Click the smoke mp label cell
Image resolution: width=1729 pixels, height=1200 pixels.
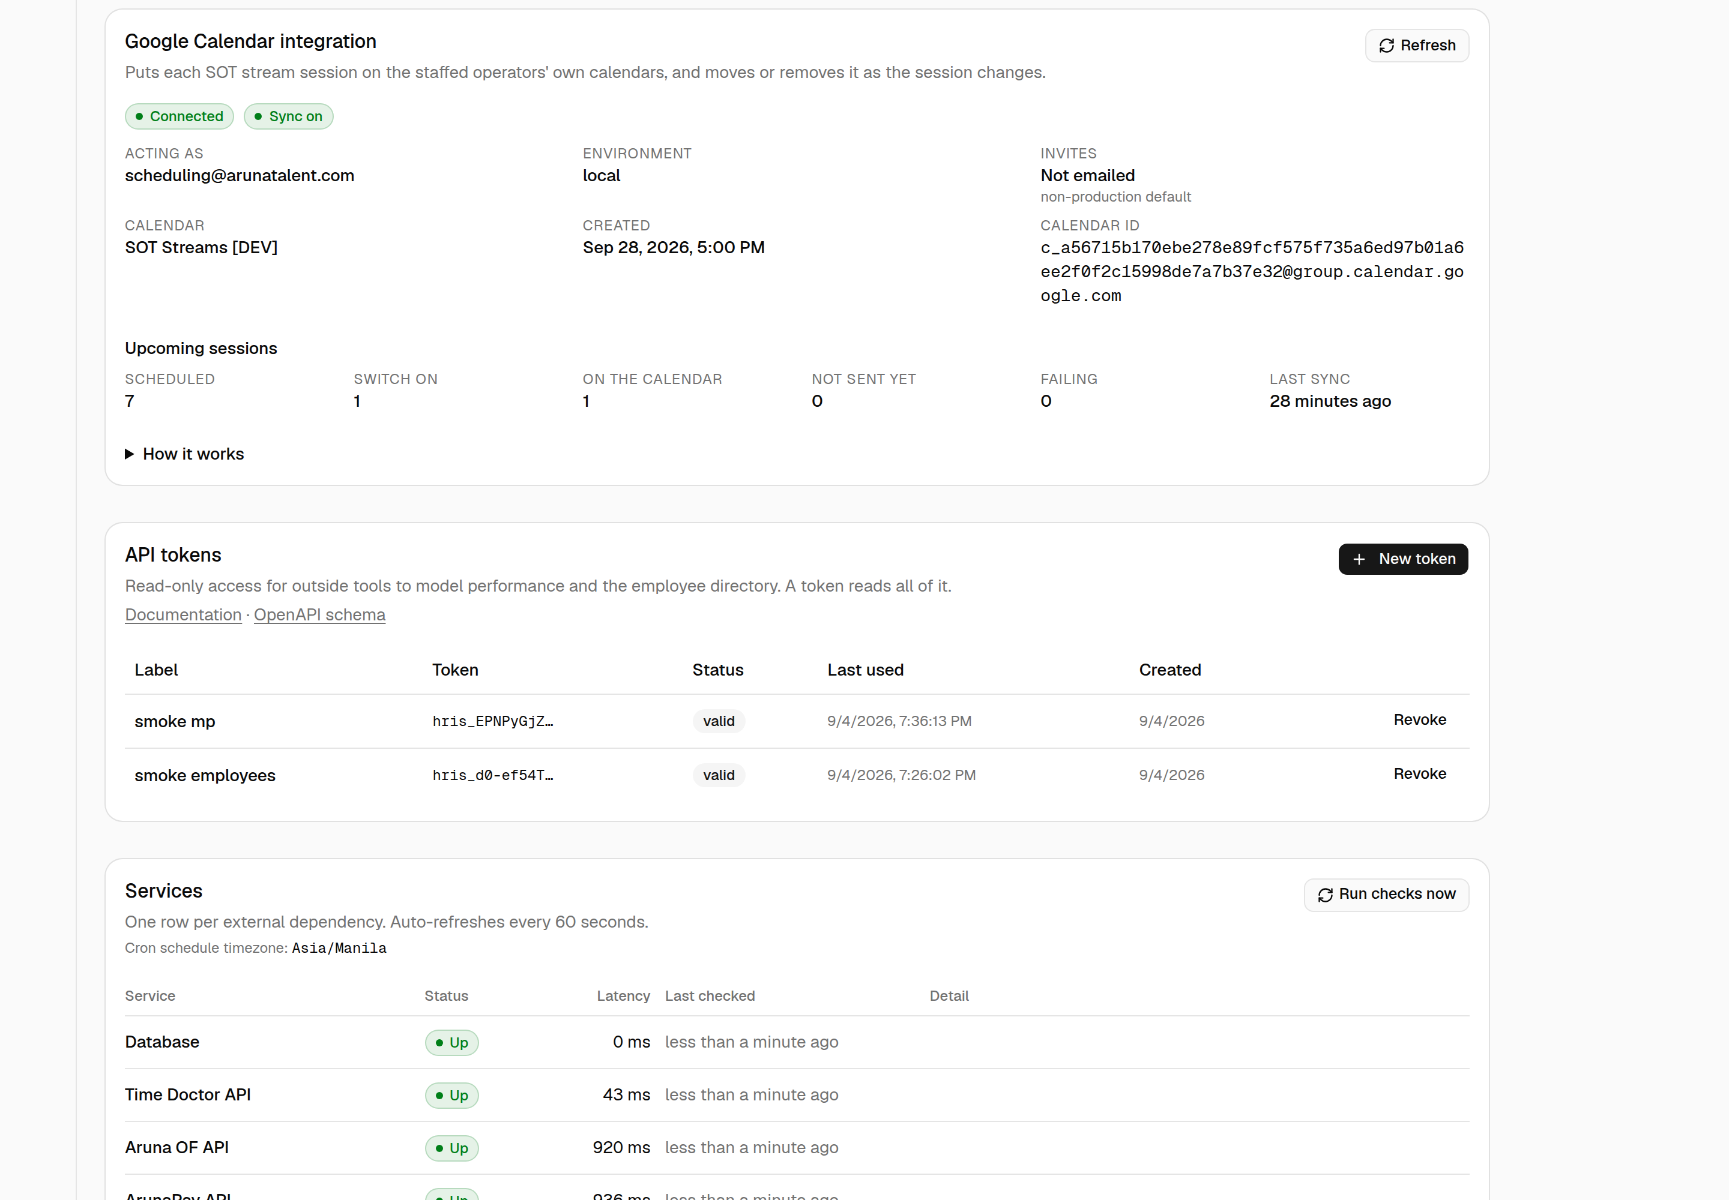(x=175, y=722)
